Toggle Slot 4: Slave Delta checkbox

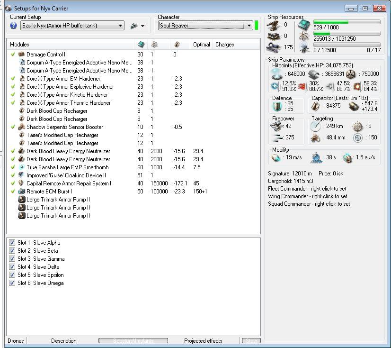[12, 266]
